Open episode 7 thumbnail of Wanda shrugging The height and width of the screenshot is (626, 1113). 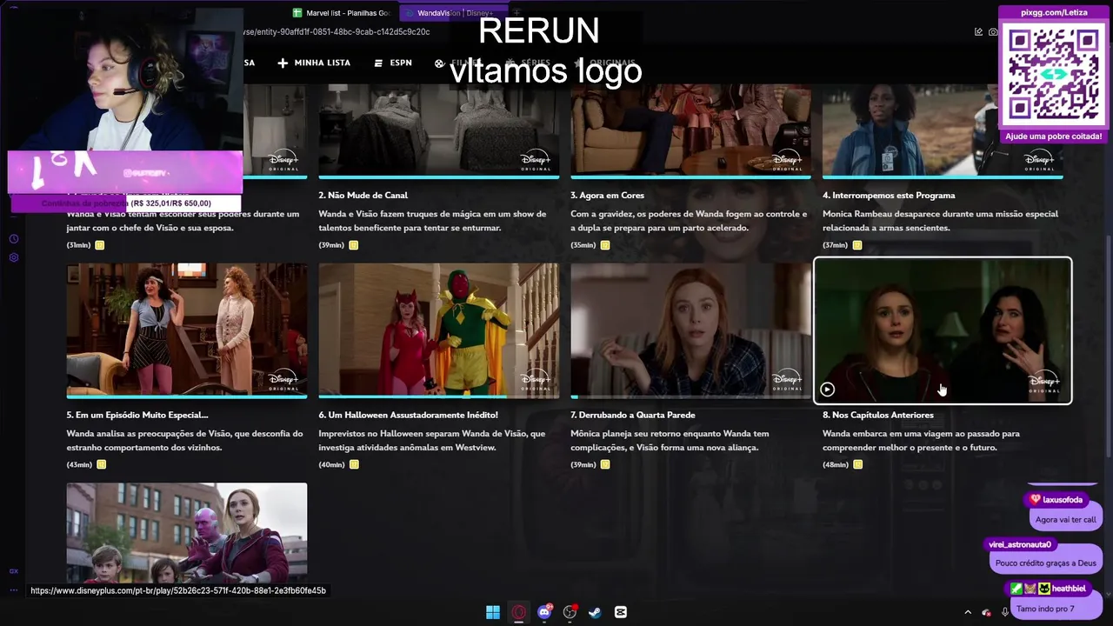[x=691, y=330]
